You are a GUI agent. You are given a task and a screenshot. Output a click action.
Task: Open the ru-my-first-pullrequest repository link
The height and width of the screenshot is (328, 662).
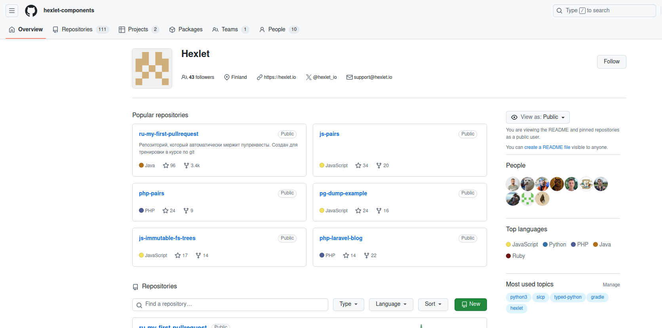point(169,134)
